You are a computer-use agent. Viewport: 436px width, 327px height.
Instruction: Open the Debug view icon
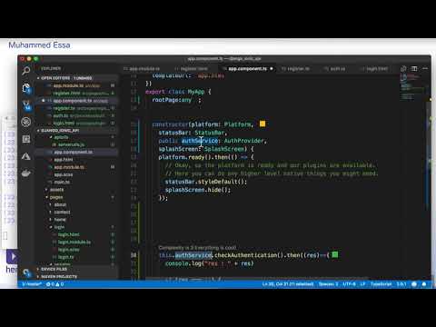(26, 122)
